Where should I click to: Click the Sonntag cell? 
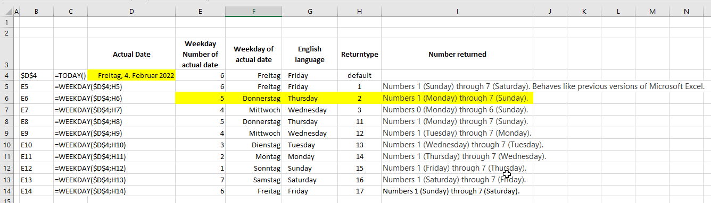click(x=253, y=168)
